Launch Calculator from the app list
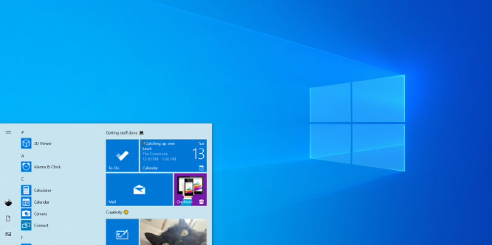Viewport: 492px width, 245px height. (x=36, y=190)
